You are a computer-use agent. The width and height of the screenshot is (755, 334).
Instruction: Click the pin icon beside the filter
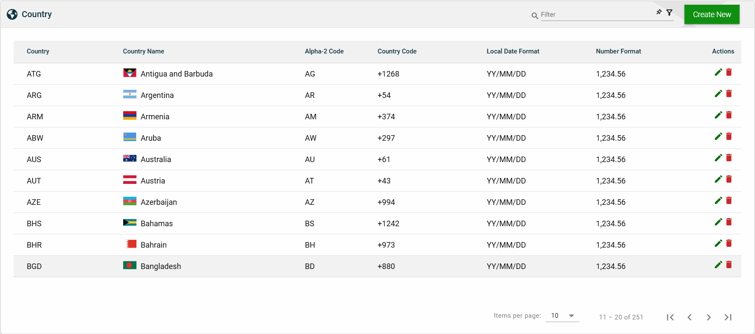click(x=659, y=12)
